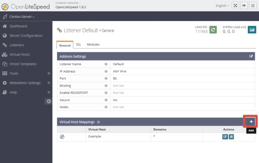Edit the Example virtual host mapping
259x163 pixels.
225,137
